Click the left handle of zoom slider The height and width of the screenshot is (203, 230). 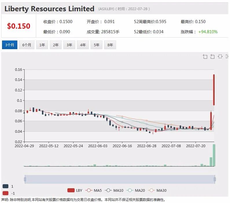pyautogui.click(x=25, y=179)
